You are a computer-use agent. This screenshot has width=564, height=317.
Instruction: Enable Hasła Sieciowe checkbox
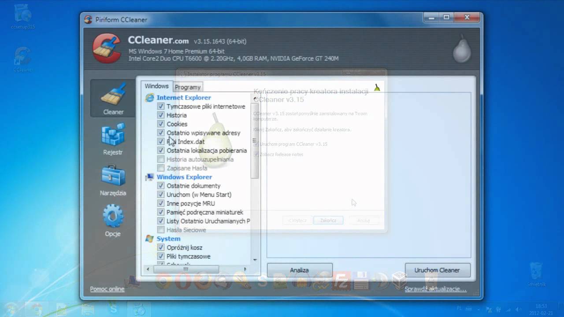tap(161, 230)
